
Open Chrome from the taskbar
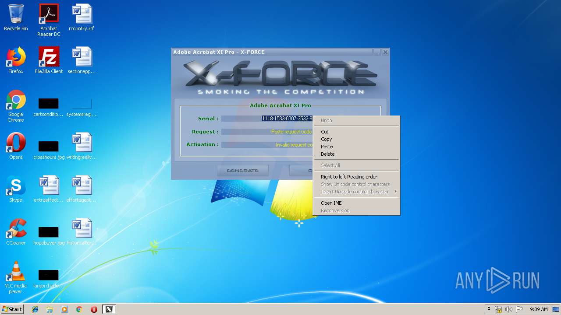coord(79,309)
